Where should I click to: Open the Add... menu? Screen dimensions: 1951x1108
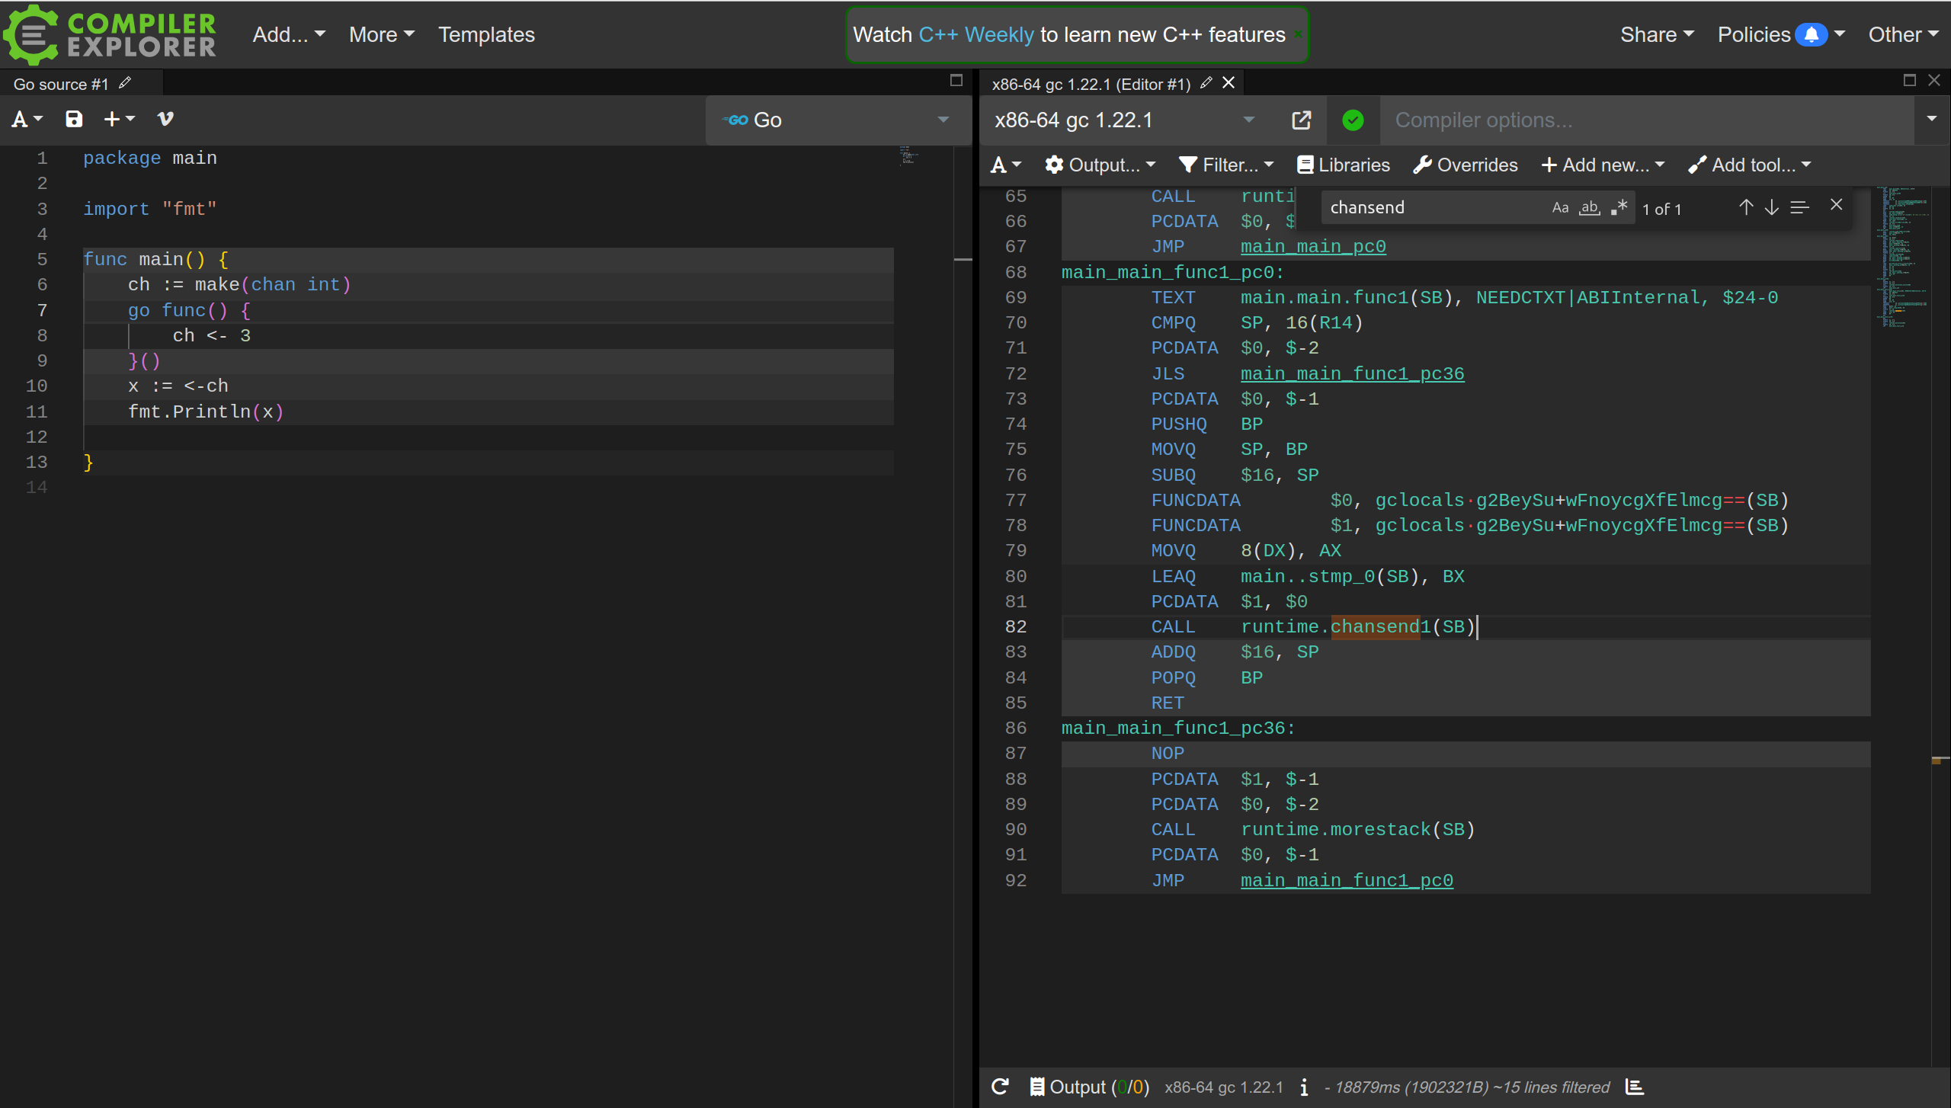[289, 35]
